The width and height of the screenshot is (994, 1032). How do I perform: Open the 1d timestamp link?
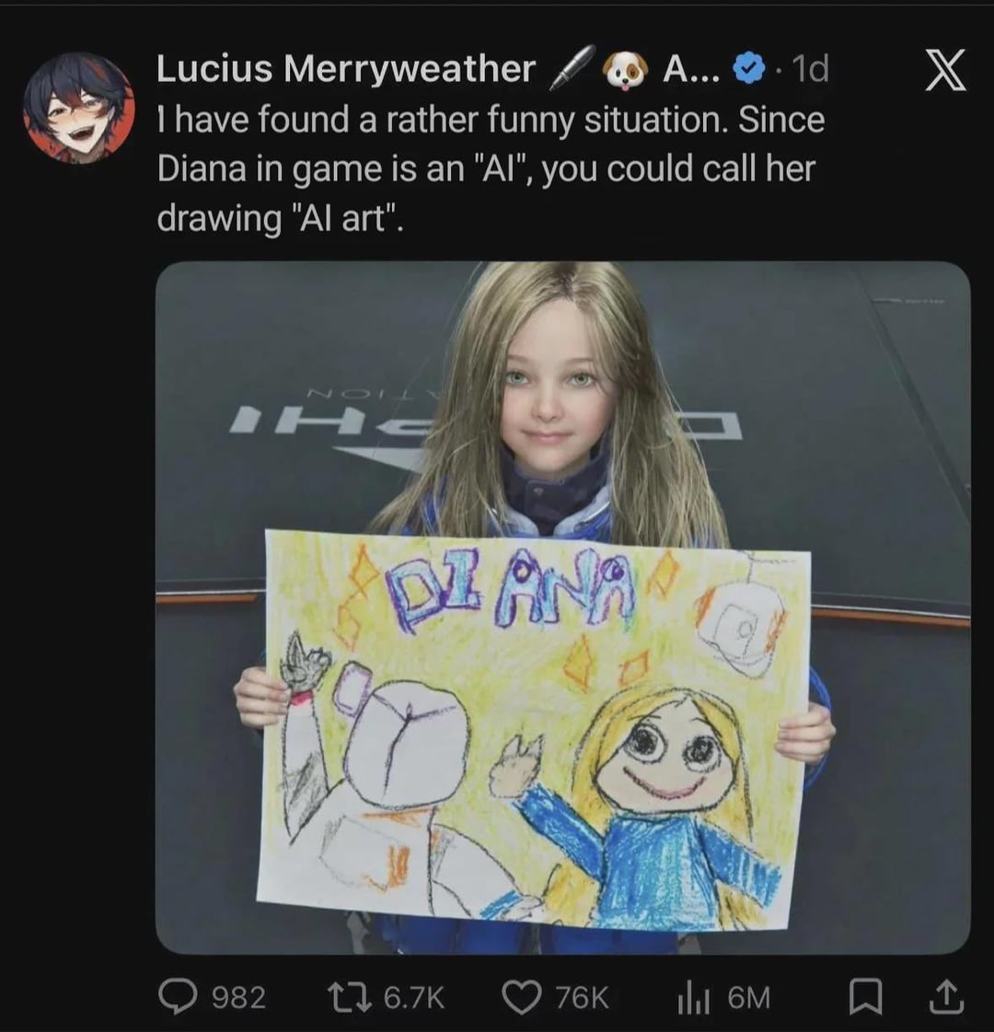click(810, 68)
